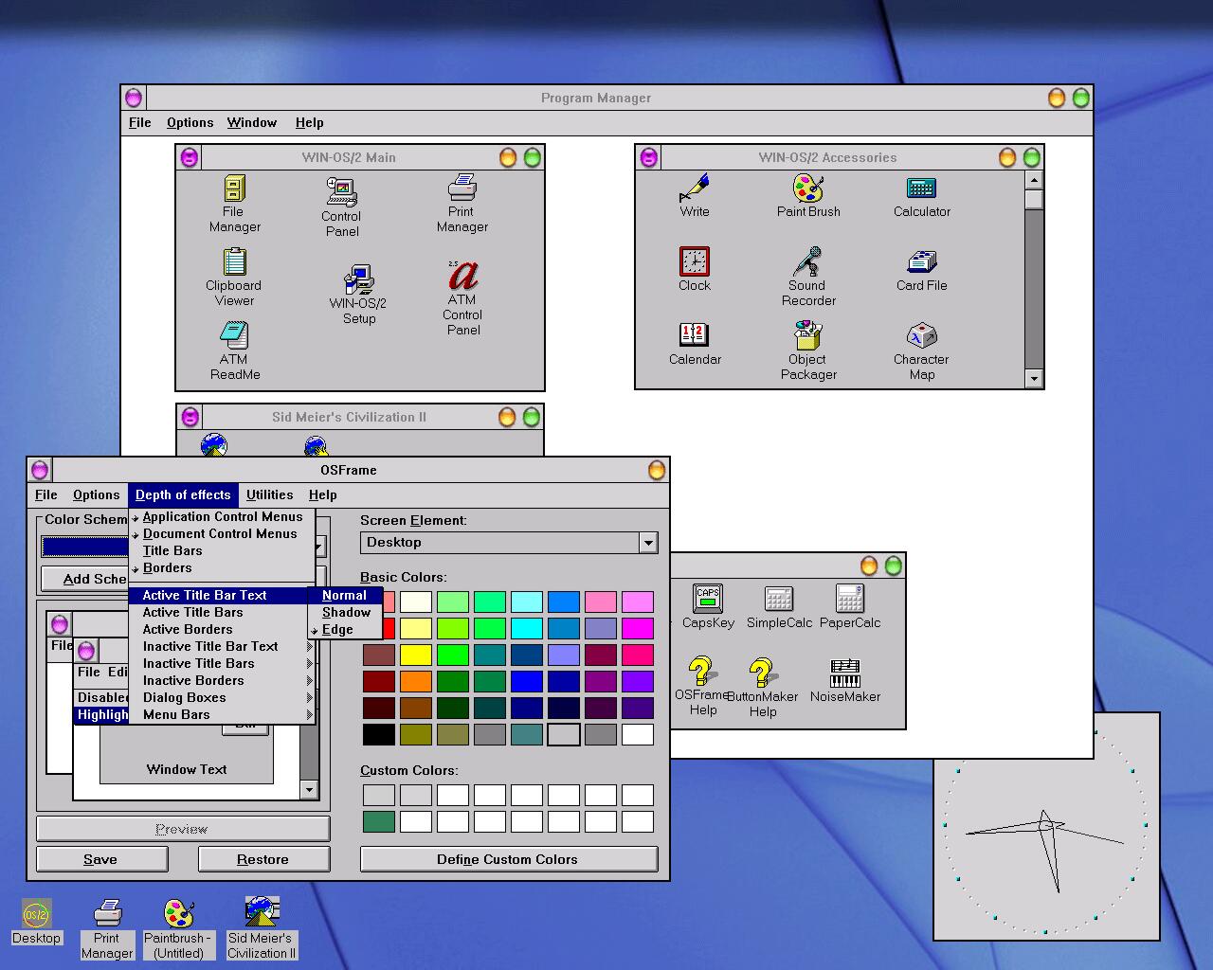The image size is (1213, 970).
Task: Select Shadow style in the submenu
Action: pos(346,612)
